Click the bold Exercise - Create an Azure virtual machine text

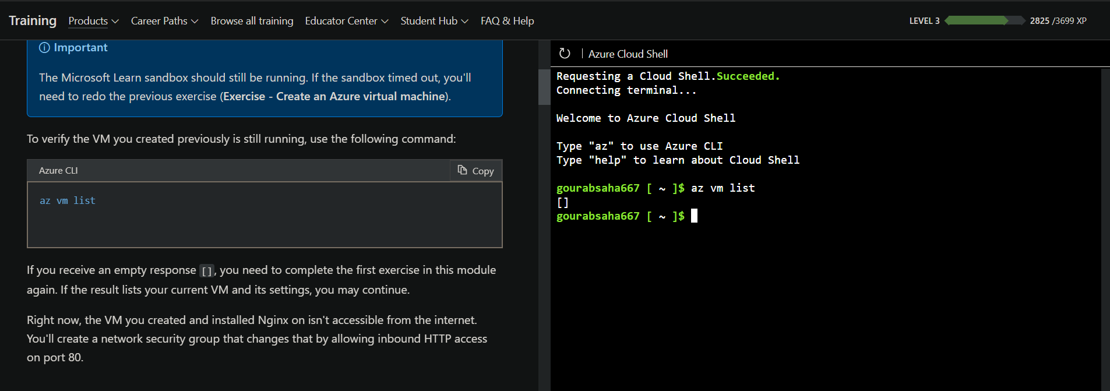[x=334, y=97]
